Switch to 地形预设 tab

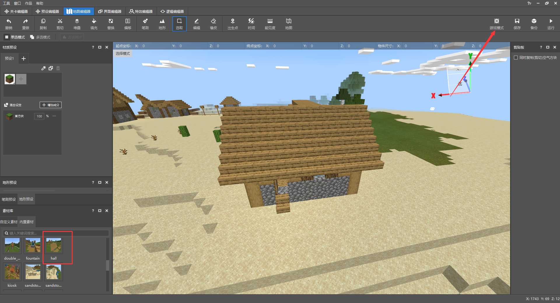(x=26, y=199)
